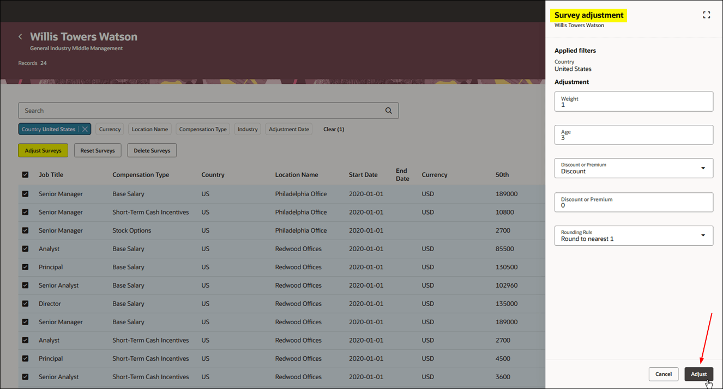Open the Industry filter chip

(248, 129)
